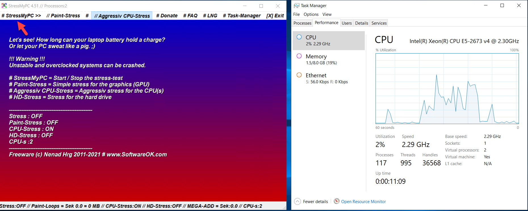528x211 pixels.
Task: Open the View menu in Task Manager
Action: 327,14
